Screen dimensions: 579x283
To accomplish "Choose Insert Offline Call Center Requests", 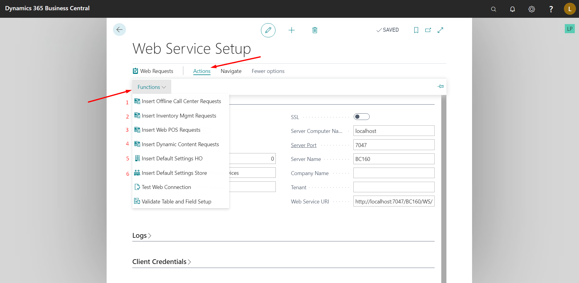I will (x=181, y=101).
